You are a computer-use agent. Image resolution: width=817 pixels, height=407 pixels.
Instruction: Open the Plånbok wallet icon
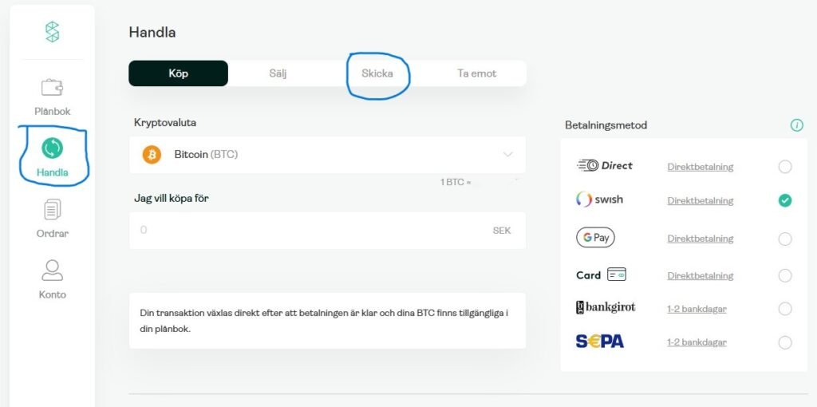[x=52, y=88]
